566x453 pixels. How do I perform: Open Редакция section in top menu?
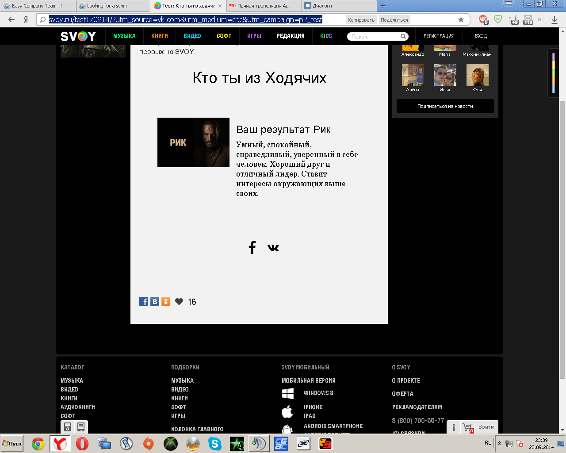pyautogui.click(x=291, y=36)
